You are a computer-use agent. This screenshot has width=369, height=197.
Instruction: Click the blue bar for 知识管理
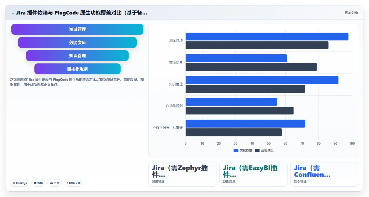coord(262,80)
